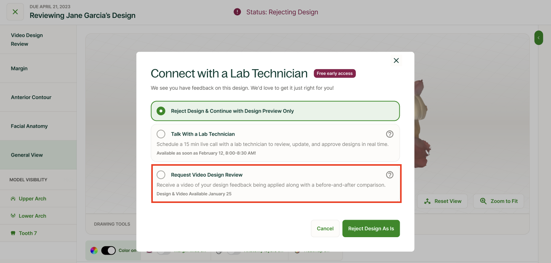Viewport: 551px width, 263px height.
Task: Click the Zoom to Fit magnifier icon
Action: click(x=483, y=201)
